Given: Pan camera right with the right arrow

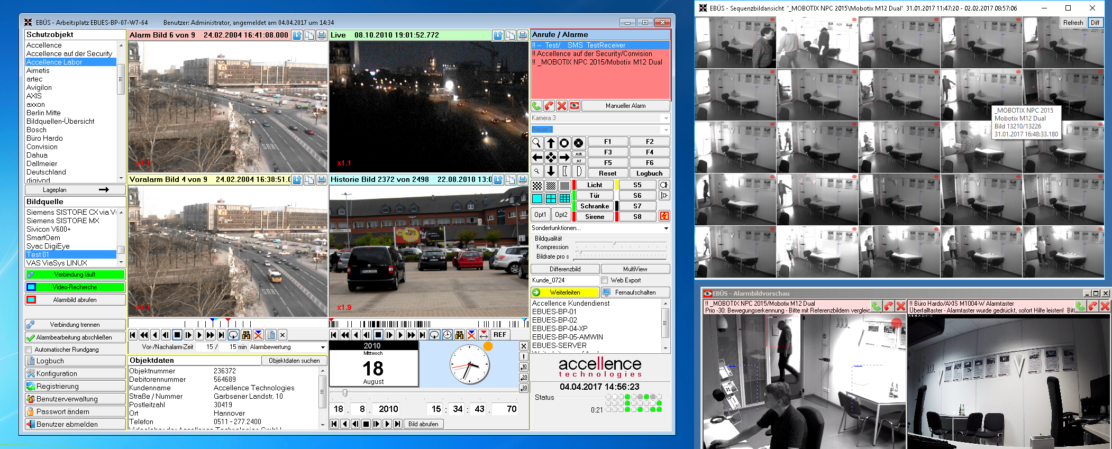Looking at the screenshot, I should pos(564,157).
